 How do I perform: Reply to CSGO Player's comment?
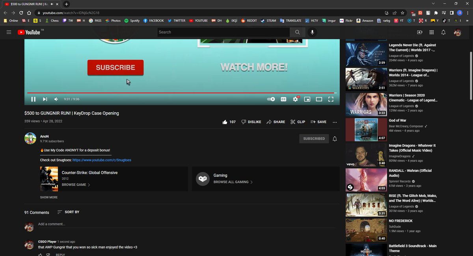click(x=60, y=255)
